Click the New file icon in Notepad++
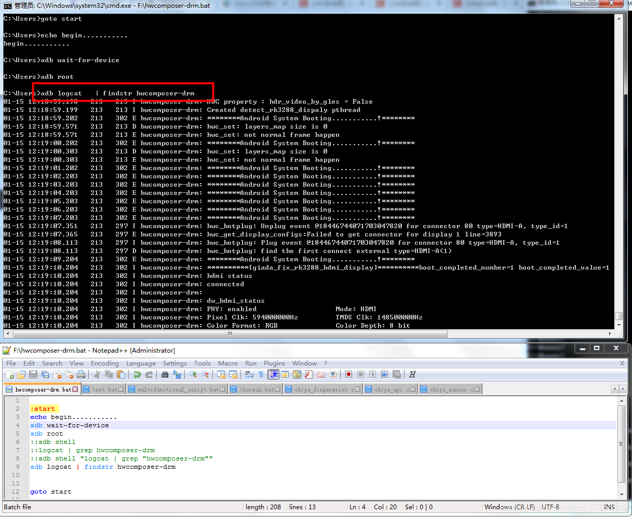 (x=10, y=374)
